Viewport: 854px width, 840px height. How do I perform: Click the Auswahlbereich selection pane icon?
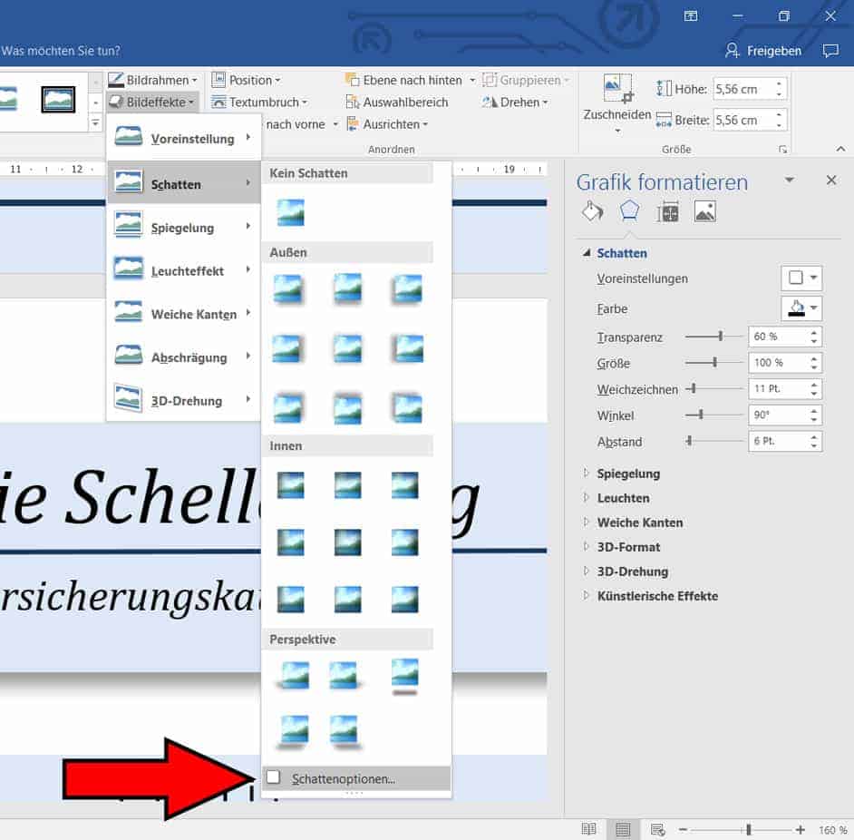(354, 103)
